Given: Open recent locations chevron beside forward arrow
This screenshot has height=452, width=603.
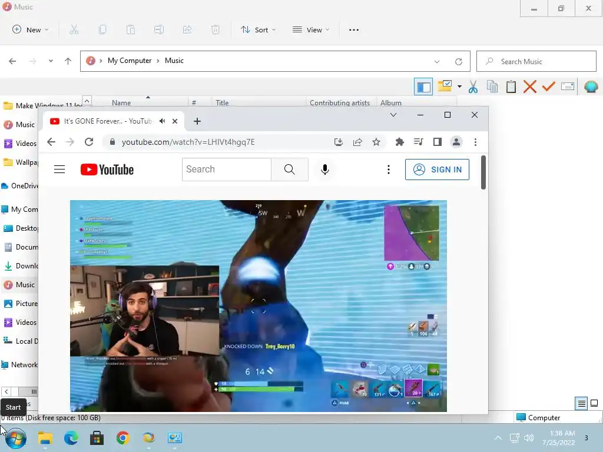Looking at the screenshot, I should click(x=51, y=61).
